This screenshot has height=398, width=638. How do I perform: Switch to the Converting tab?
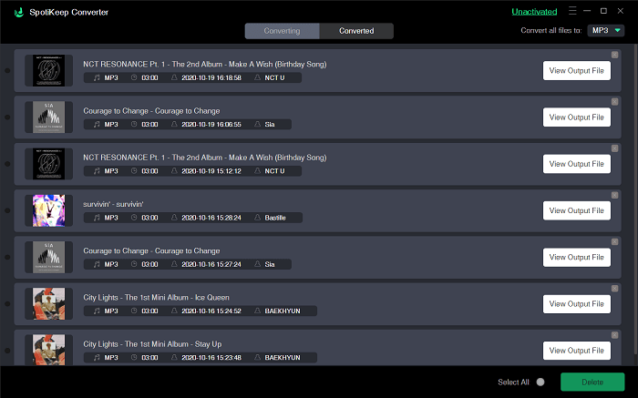click(x=282, y=31)
